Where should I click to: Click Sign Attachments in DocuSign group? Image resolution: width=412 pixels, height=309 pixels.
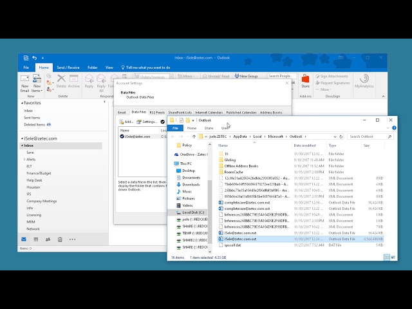click(x=332, y=76)
